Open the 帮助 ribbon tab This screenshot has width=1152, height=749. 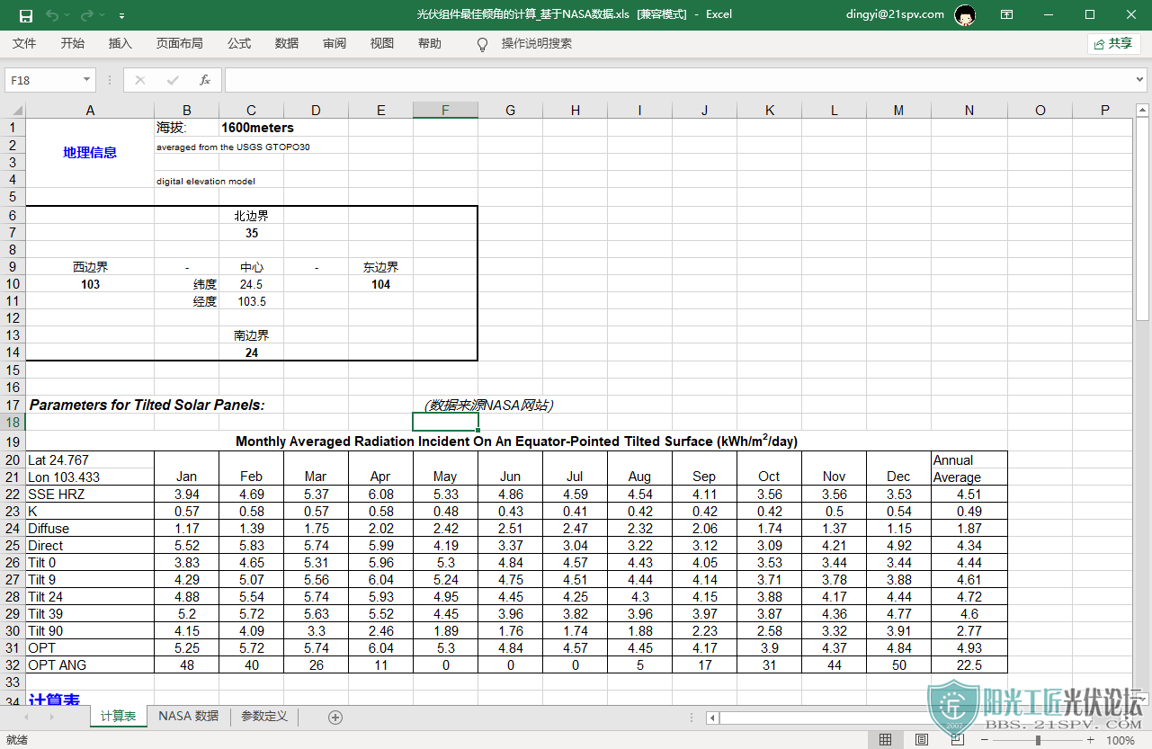pos(430,43)
